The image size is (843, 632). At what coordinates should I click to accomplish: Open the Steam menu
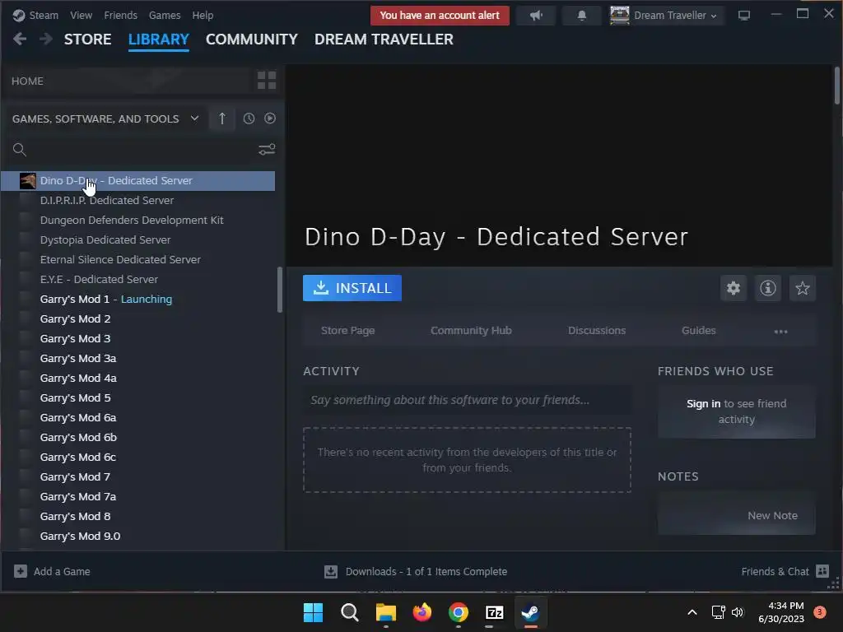[44, 15]
